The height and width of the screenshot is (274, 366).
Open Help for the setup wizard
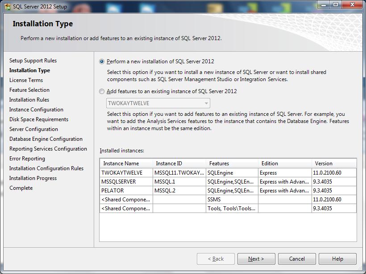pyautogui.click(x=337, y=259)
